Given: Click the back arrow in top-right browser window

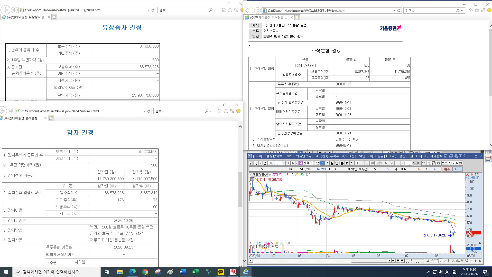Looking at the screenshot, I should [x=248, y=11].
